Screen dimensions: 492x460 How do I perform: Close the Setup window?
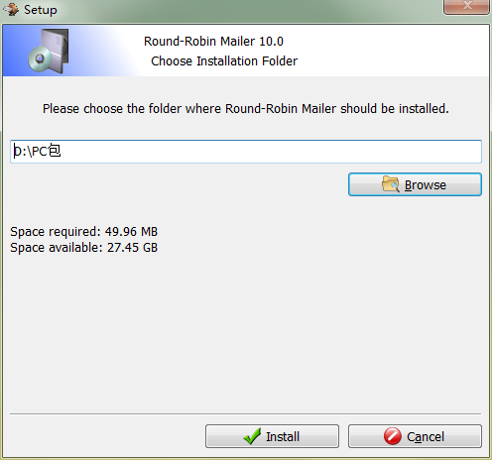(x=466, y=7)
